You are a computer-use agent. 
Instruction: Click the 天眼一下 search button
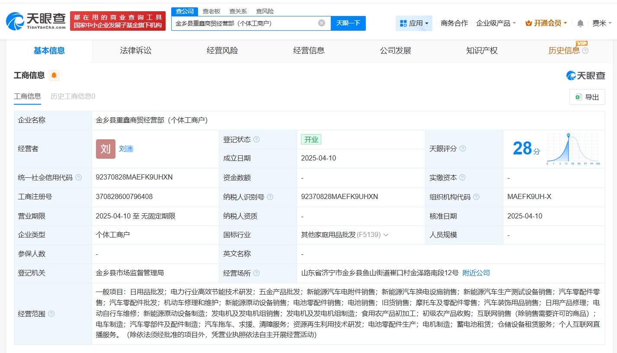pos(348,23)
